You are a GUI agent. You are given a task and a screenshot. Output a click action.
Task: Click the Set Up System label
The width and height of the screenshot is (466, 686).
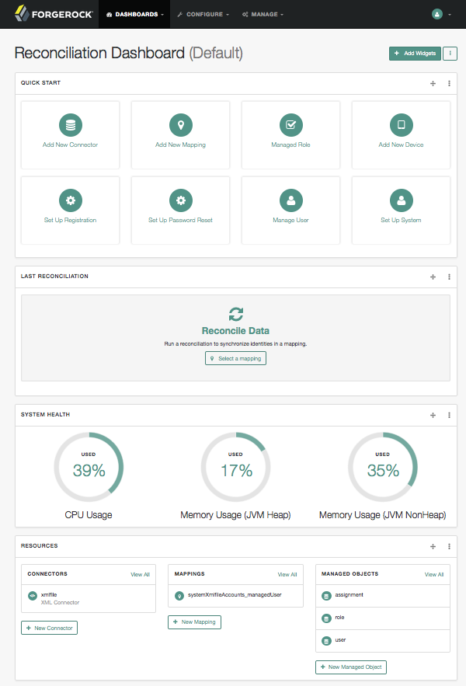(401, 220)
